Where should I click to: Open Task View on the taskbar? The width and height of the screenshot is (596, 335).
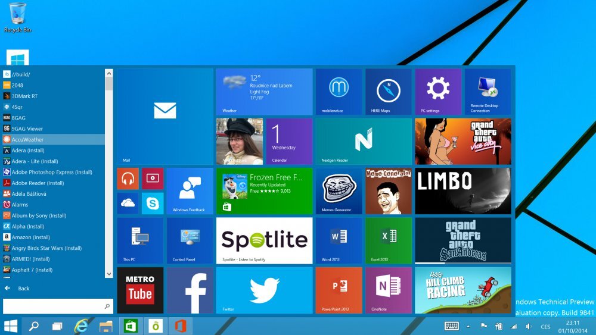pyautogui.click(x=57, y=326)
